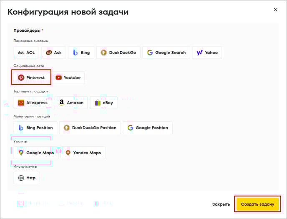Screen dimensions: 287x219
Task: Close the dialog with the X icon
Action: (275, 10)
